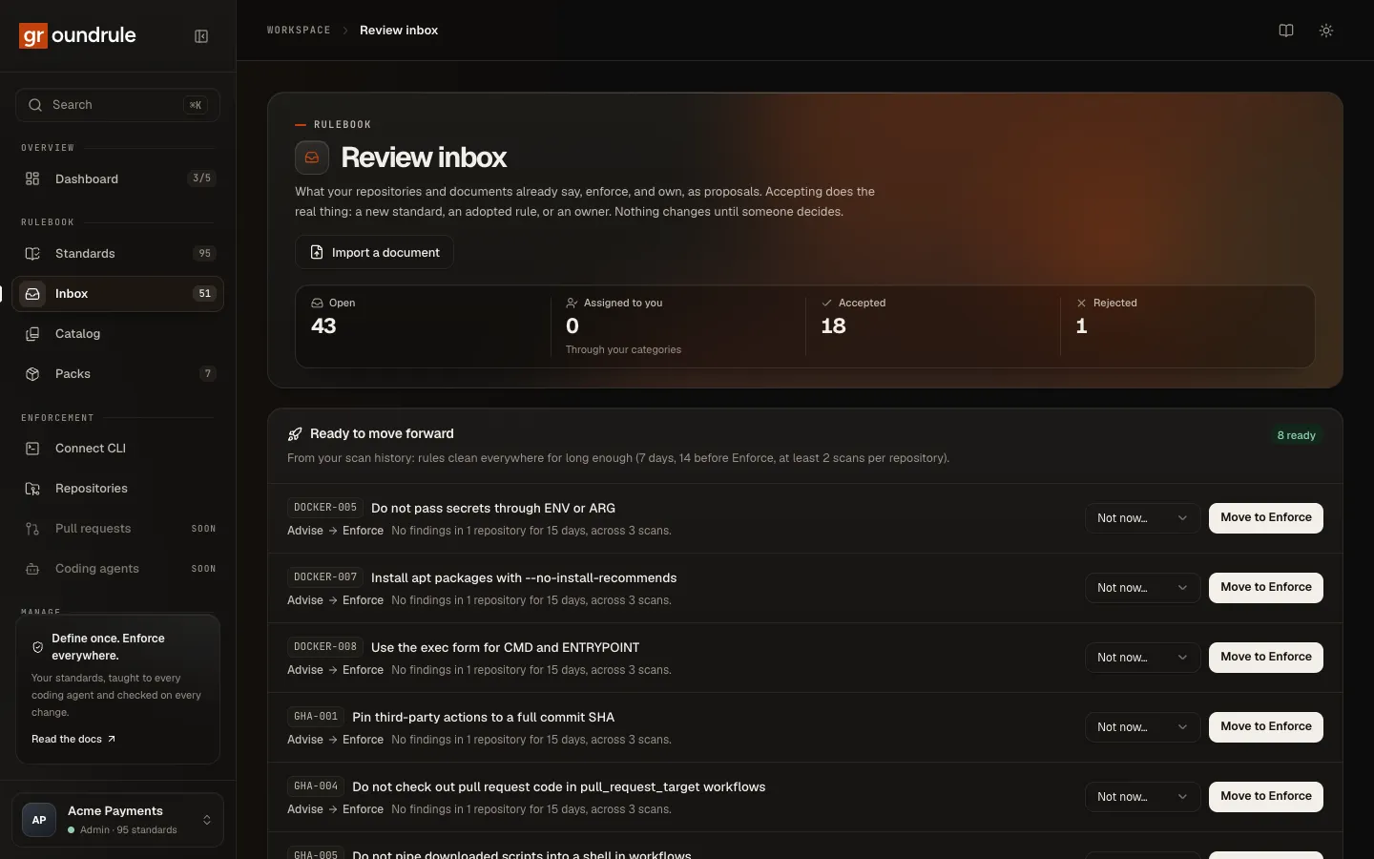Open the Catalog sidebar item
Screen dimensions: 1374x859
pyautogui.click(x=117, y=334)
